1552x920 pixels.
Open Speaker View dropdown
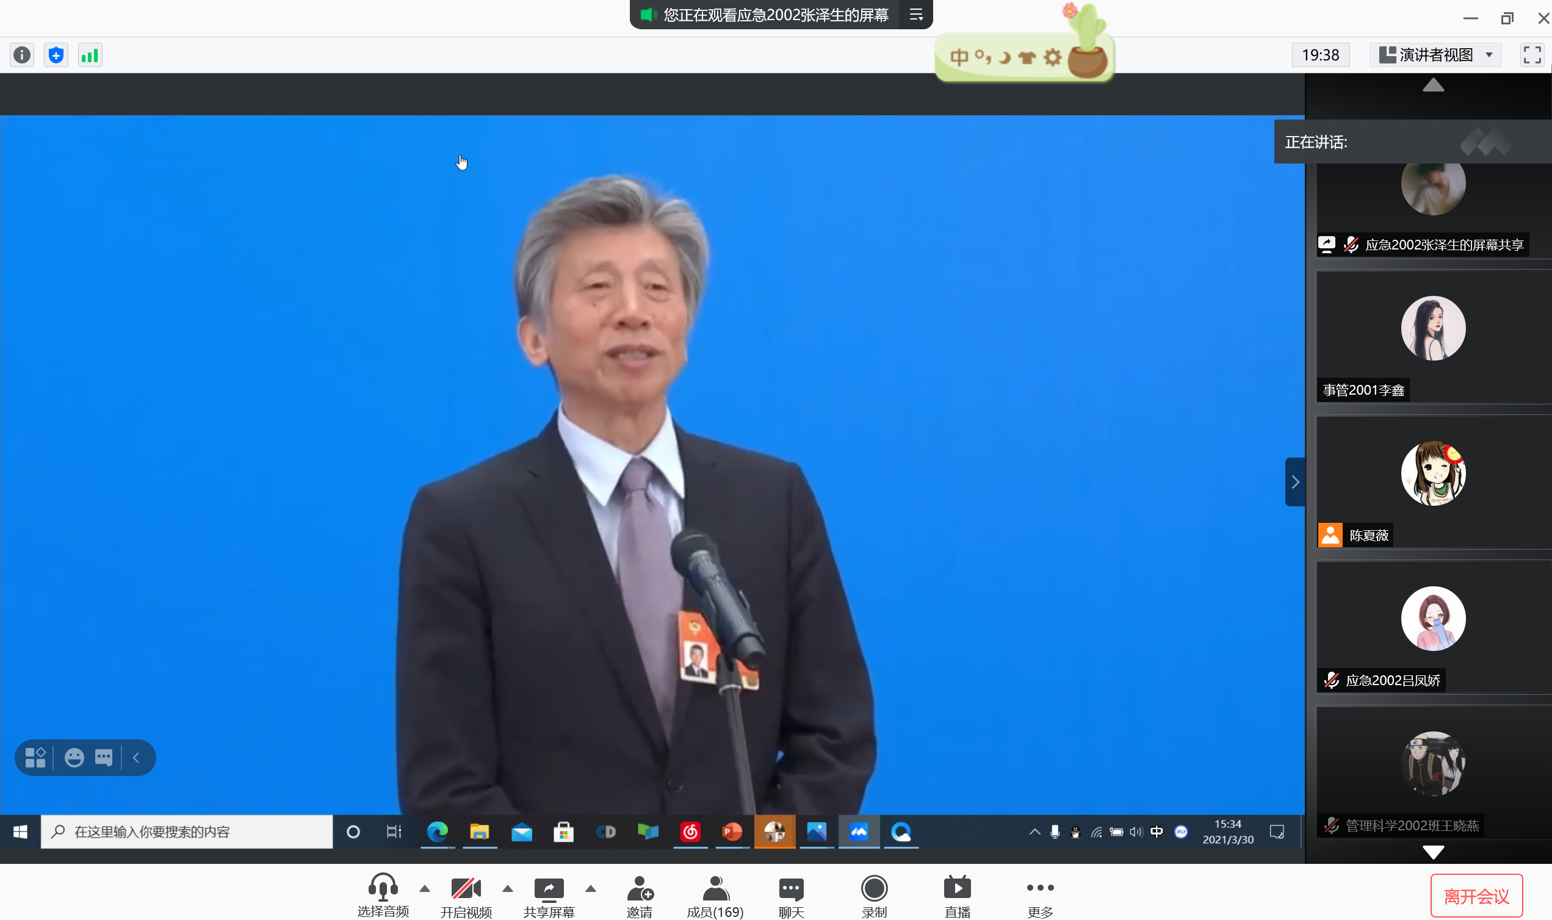pyautogui.click(x=1434, y=55)
